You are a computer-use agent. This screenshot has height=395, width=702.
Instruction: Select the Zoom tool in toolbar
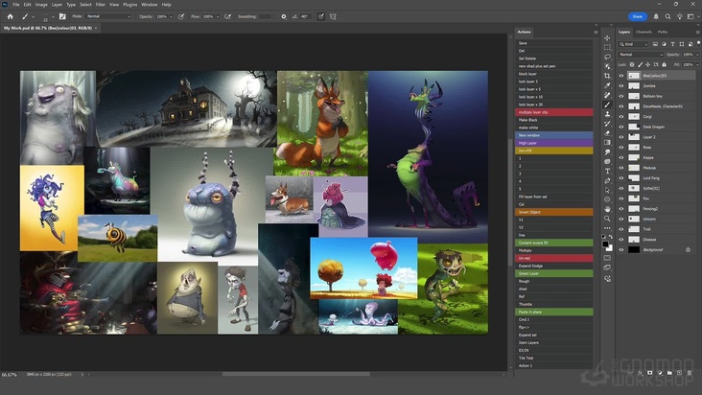click(x=607, y=217)
